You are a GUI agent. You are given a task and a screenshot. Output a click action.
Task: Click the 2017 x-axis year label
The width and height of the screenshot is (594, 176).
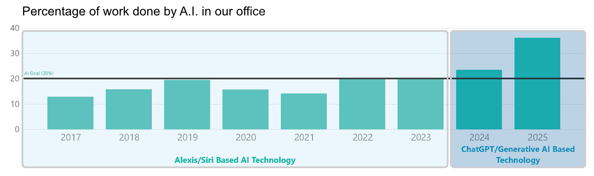coord(71,137)
